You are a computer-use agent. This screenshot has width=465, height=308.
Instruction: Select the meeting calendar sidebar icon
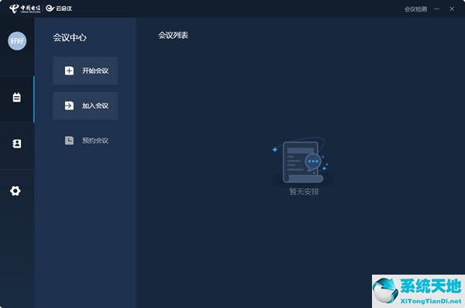click(16, 98)
